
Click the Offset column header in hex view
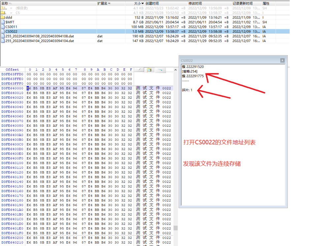(12, 70)
